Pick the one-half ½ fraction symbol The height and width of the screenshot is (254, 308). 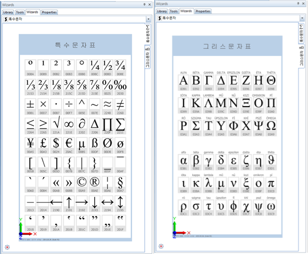point(108,64)
